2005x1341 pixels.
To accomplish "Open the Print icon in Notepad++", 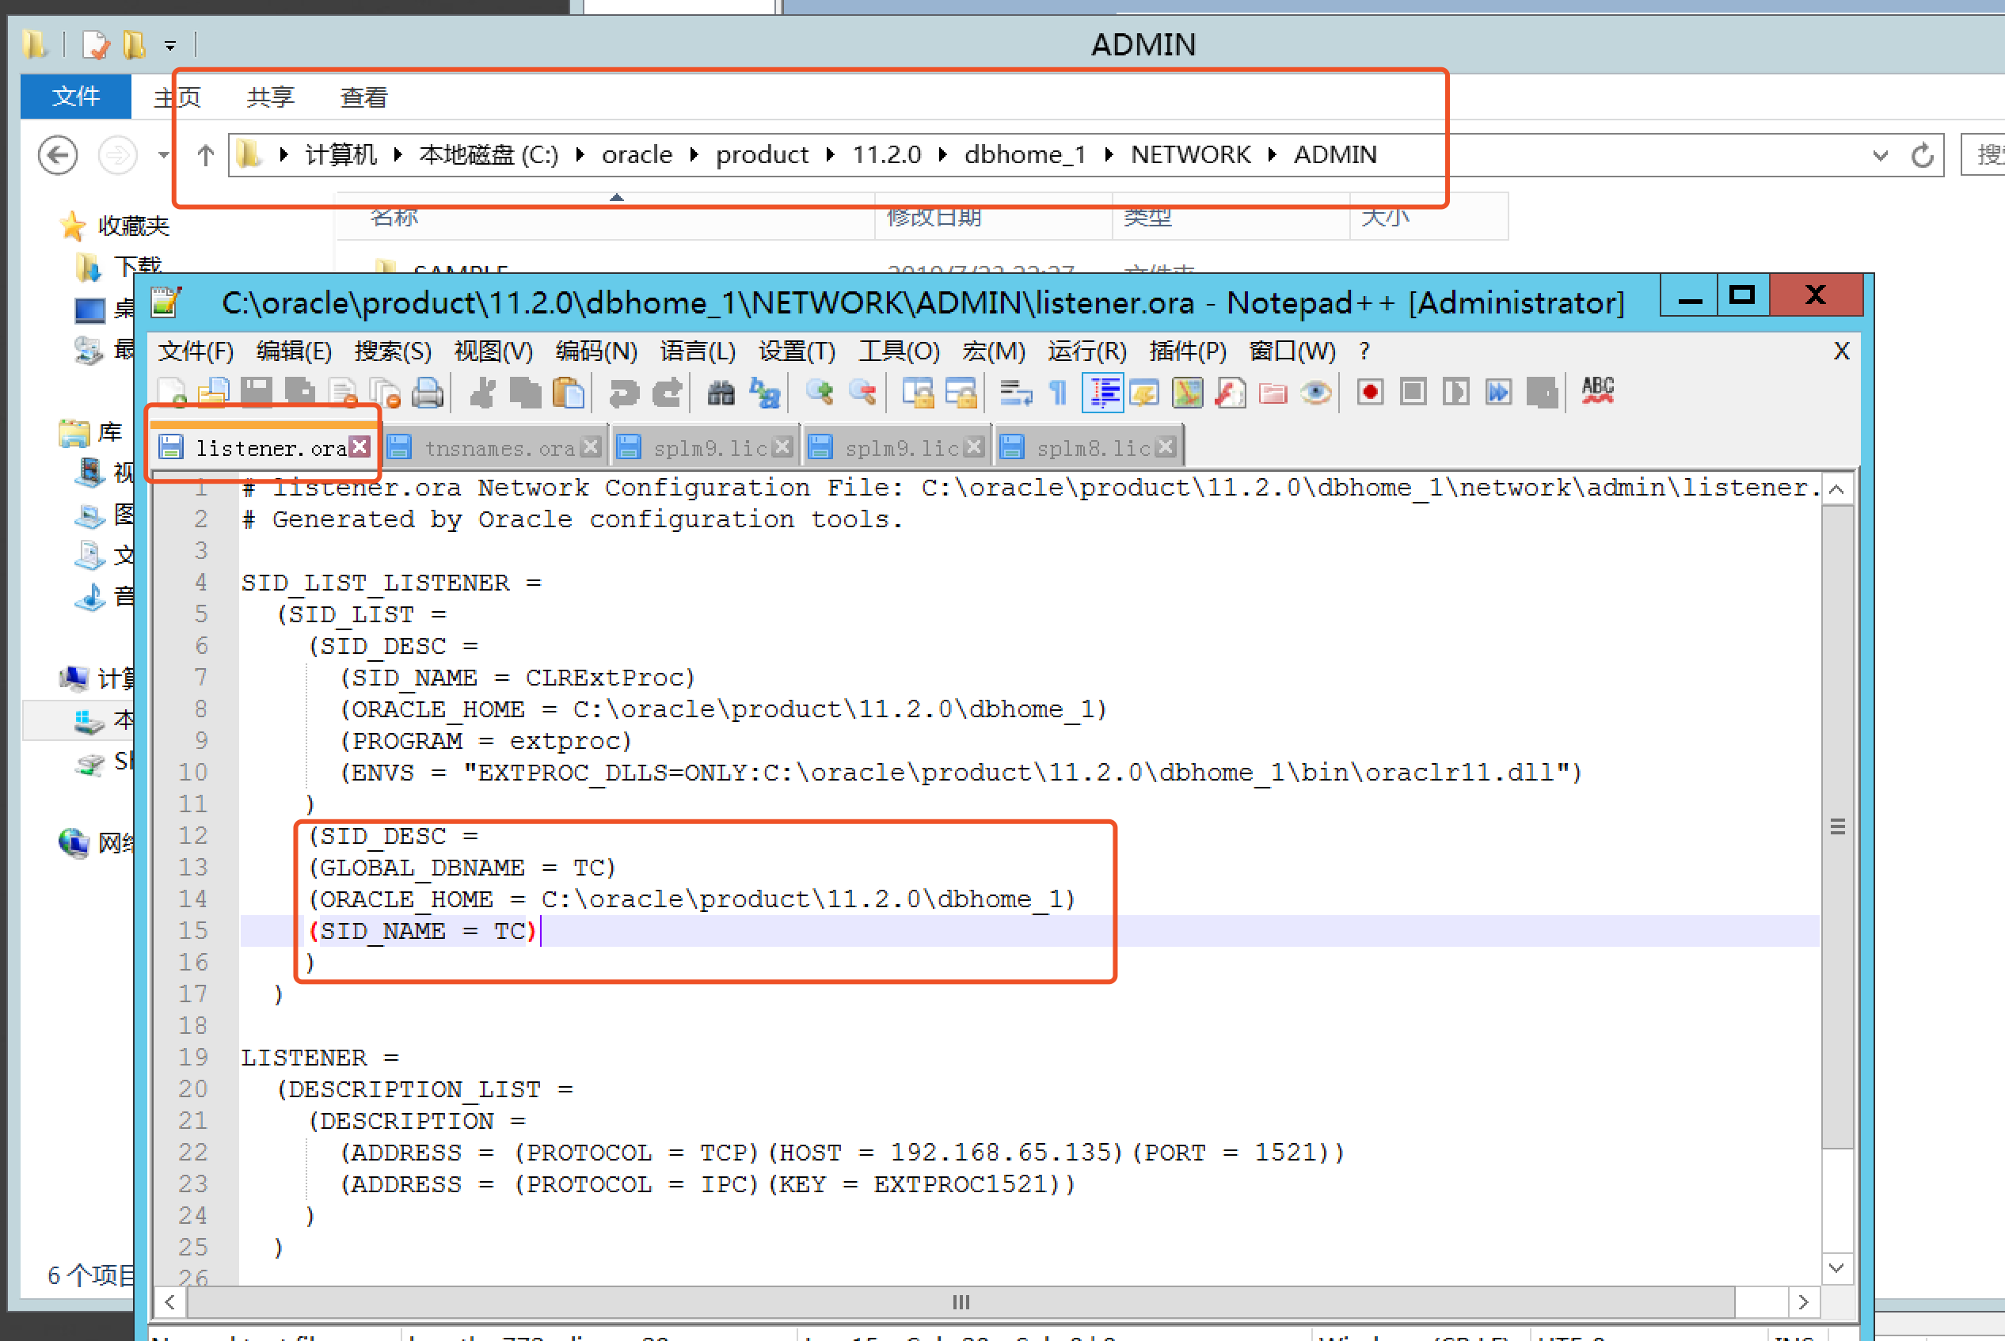I will 429,392.
